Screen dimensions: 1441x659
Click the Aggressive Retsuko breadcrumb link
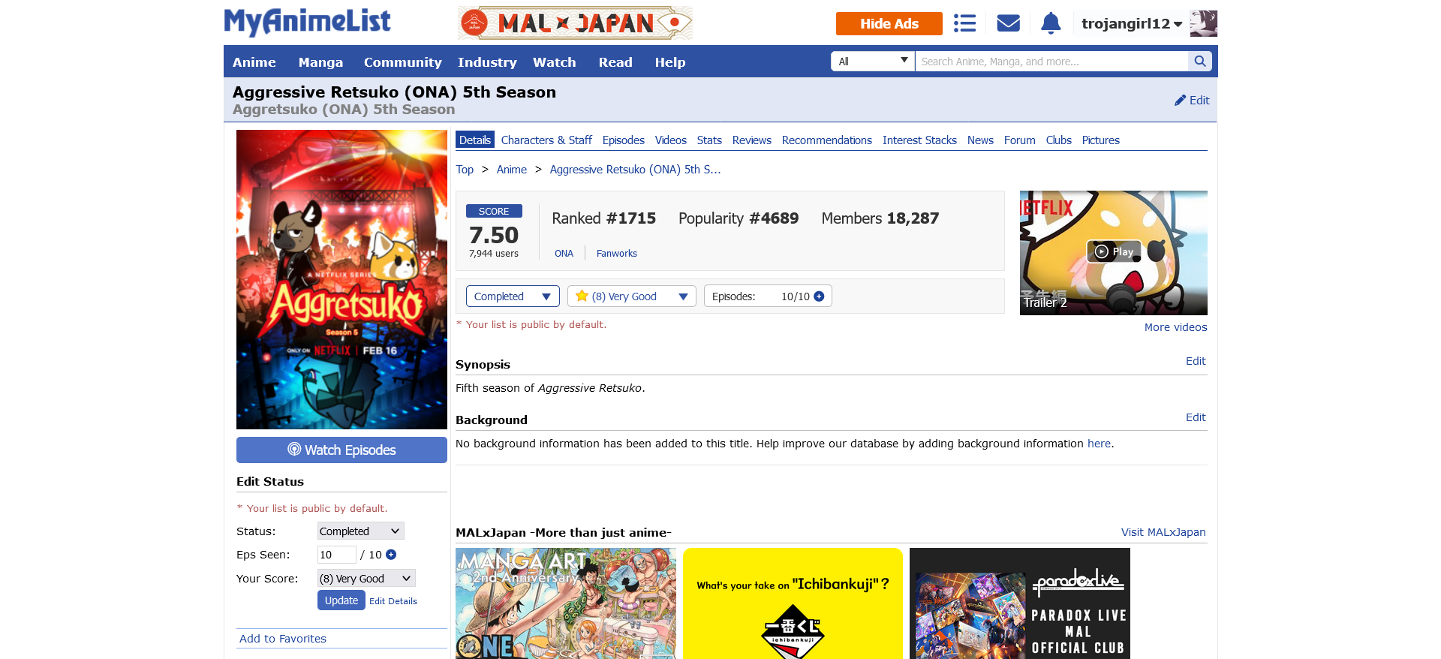(635, 170)
